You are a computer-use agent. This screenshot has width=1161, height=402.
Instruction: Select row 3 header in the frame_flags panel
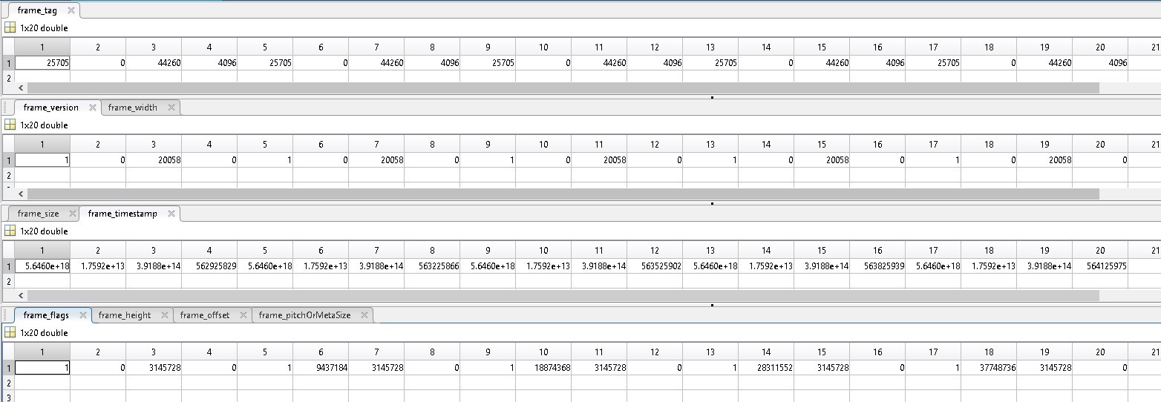point(8,397)
